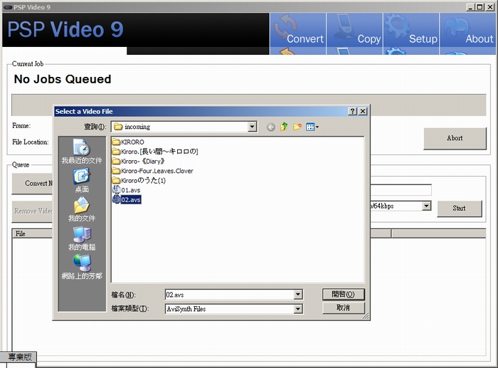The width and height of the screenshot is (498, 368).
Task: Open My Documents shortcut 我的文件
Action: click(82, 209)
